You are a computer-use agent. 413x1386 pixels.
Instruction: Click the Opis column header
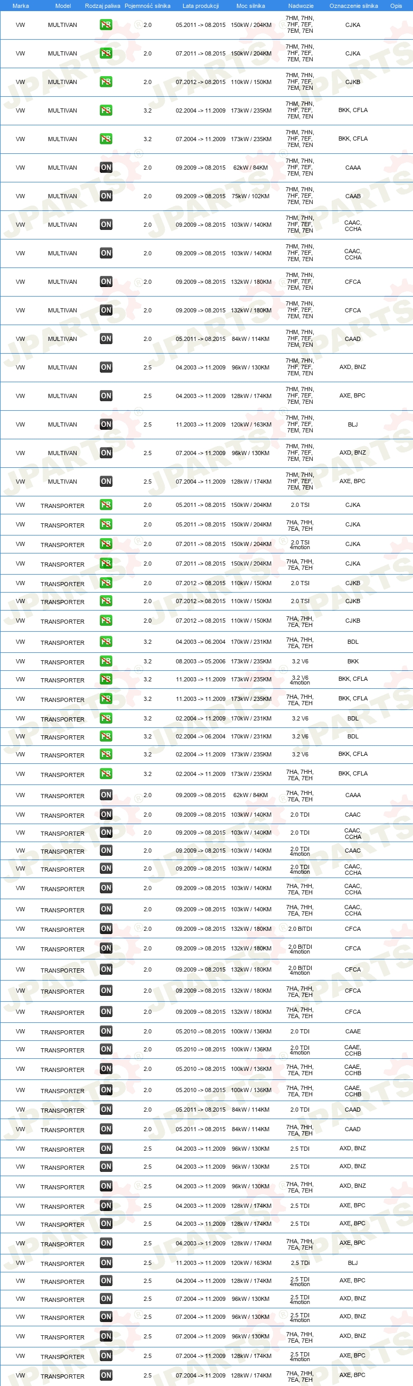[x=396, y=5]
